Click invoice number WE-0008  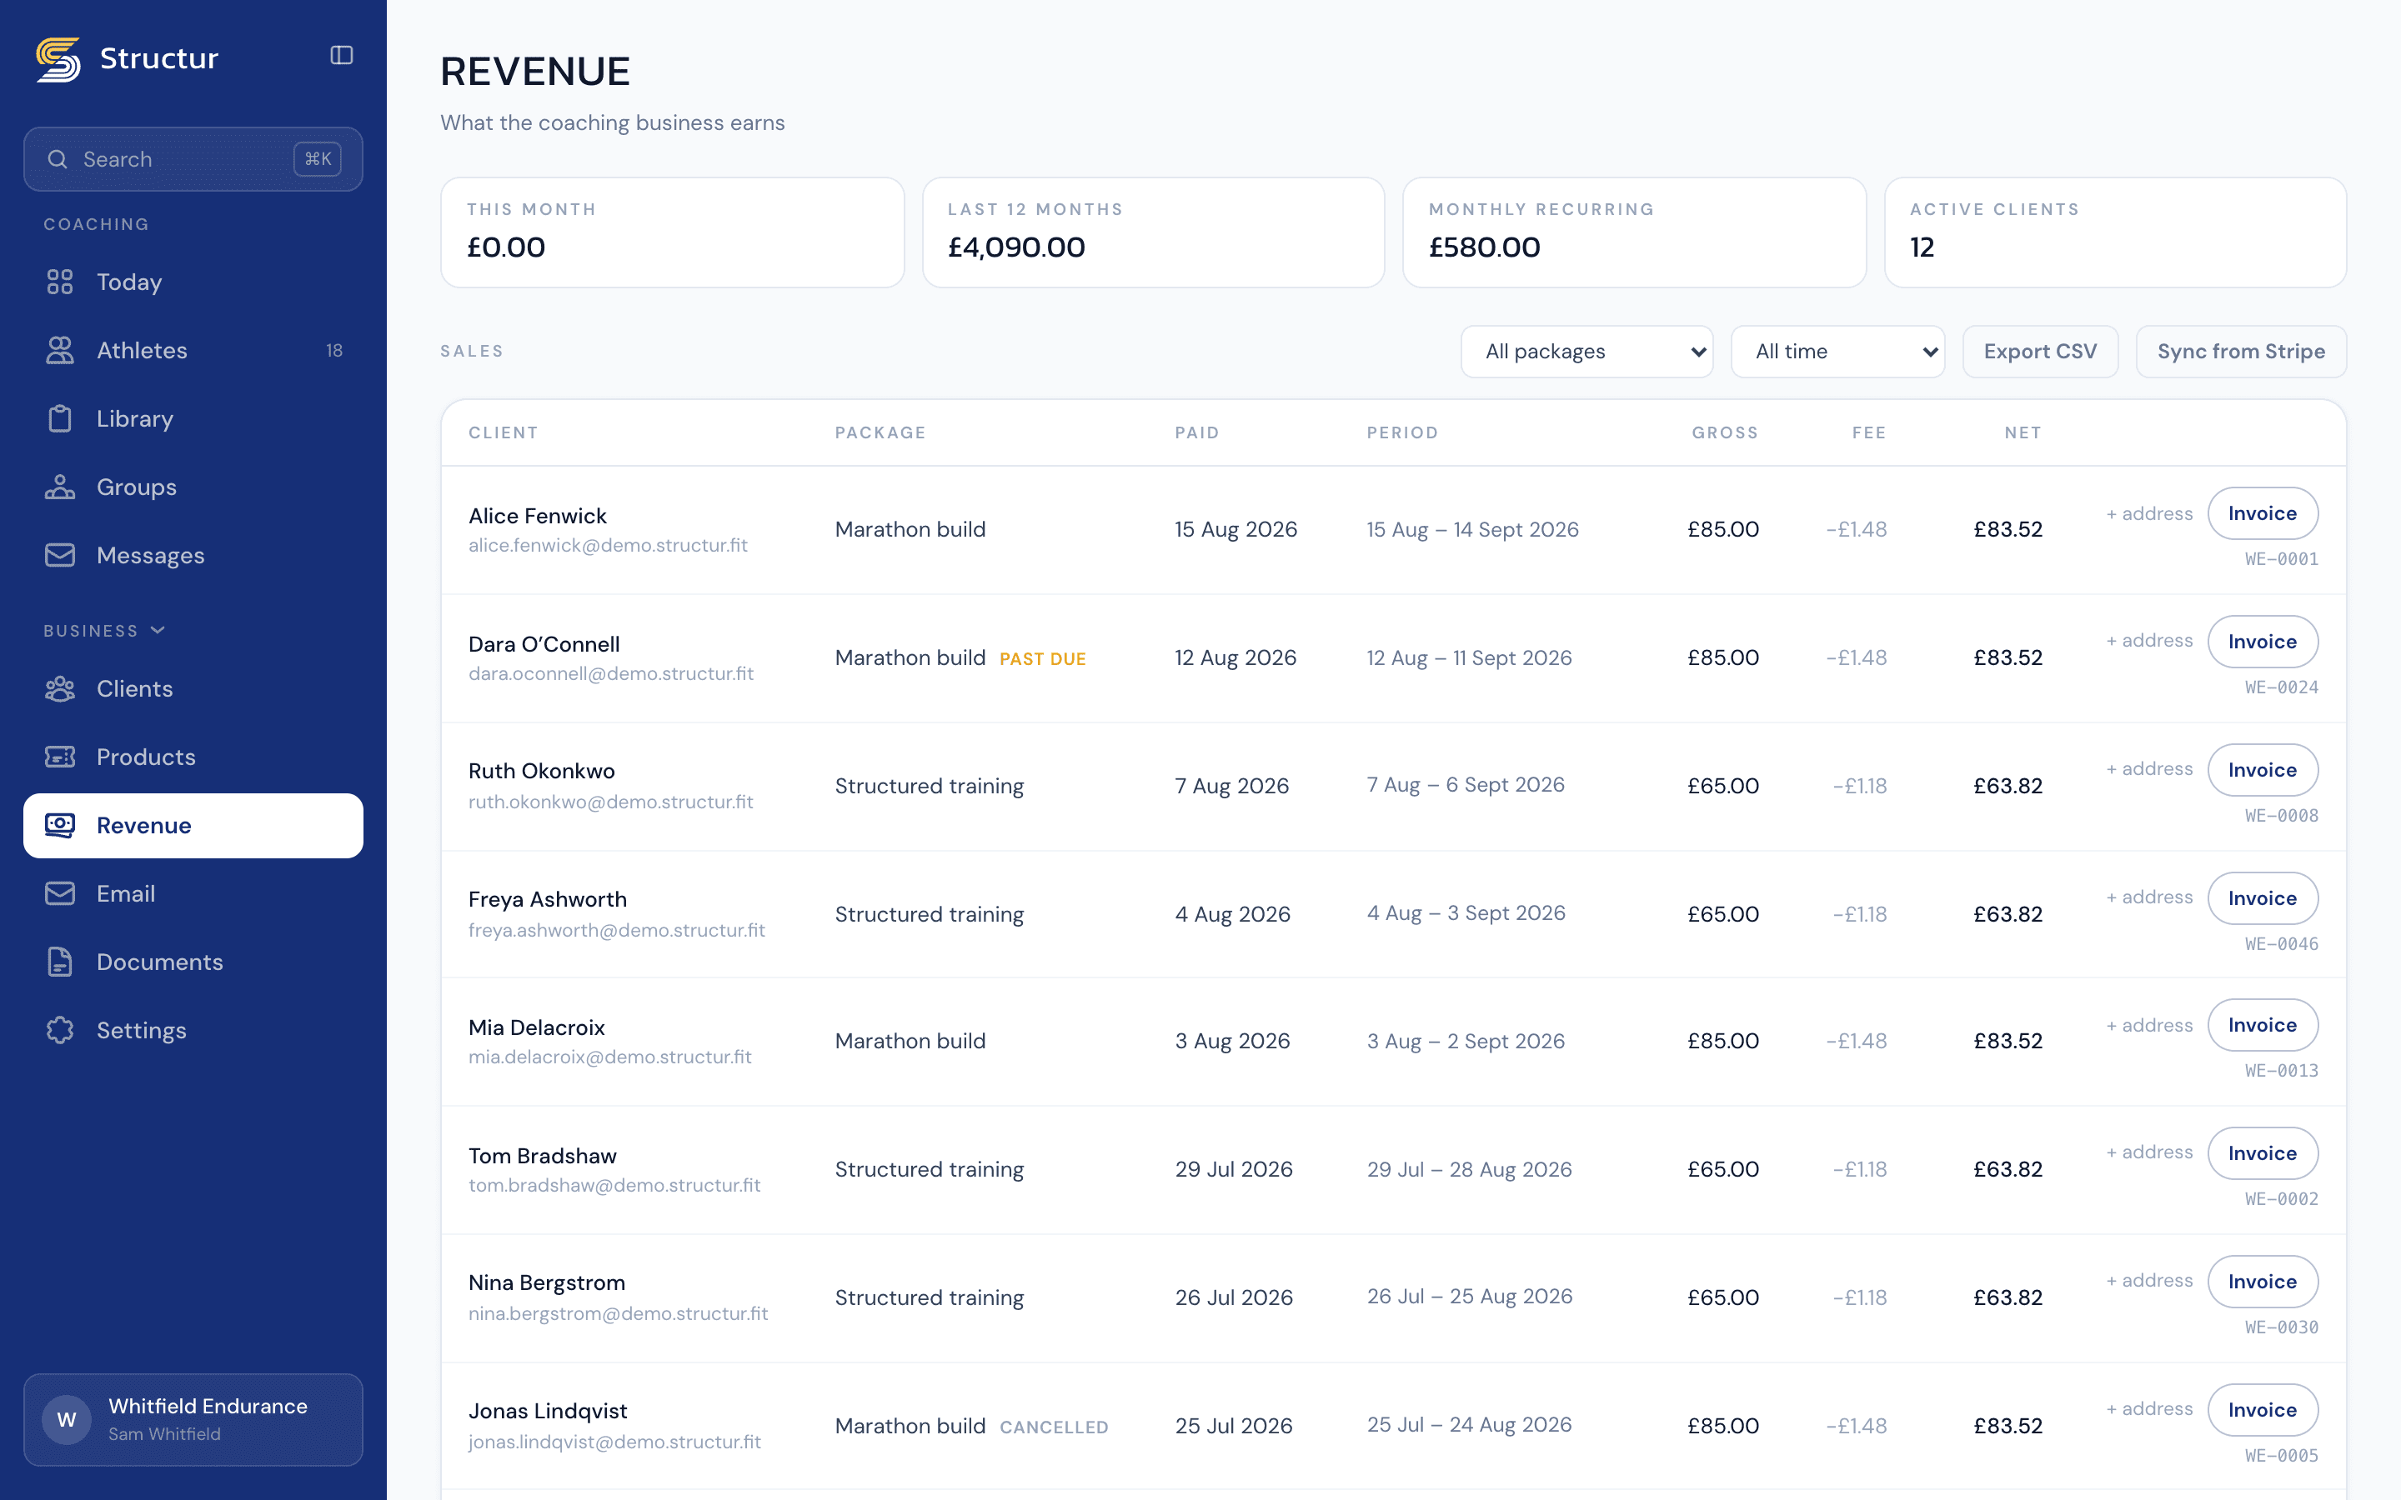(x=2282, y=816)
